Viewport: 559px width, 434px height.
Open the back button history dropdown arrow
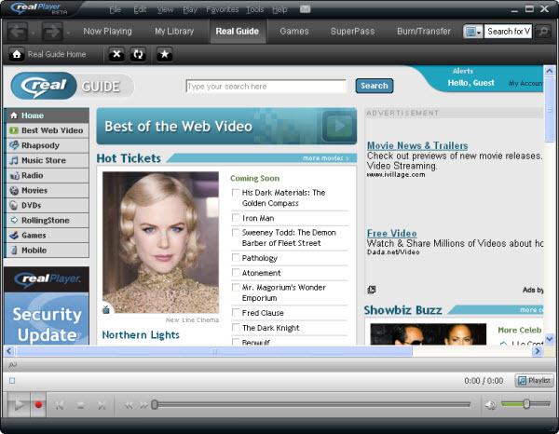click(33, 34)
